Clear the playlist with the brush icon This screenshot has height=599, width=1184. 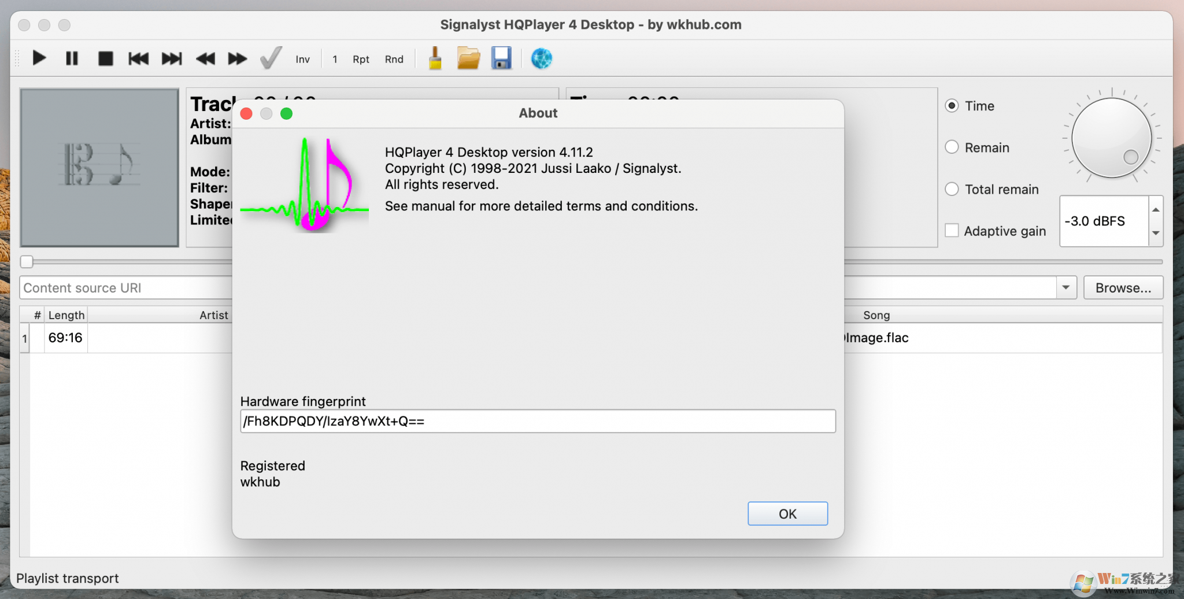point(434,57)
